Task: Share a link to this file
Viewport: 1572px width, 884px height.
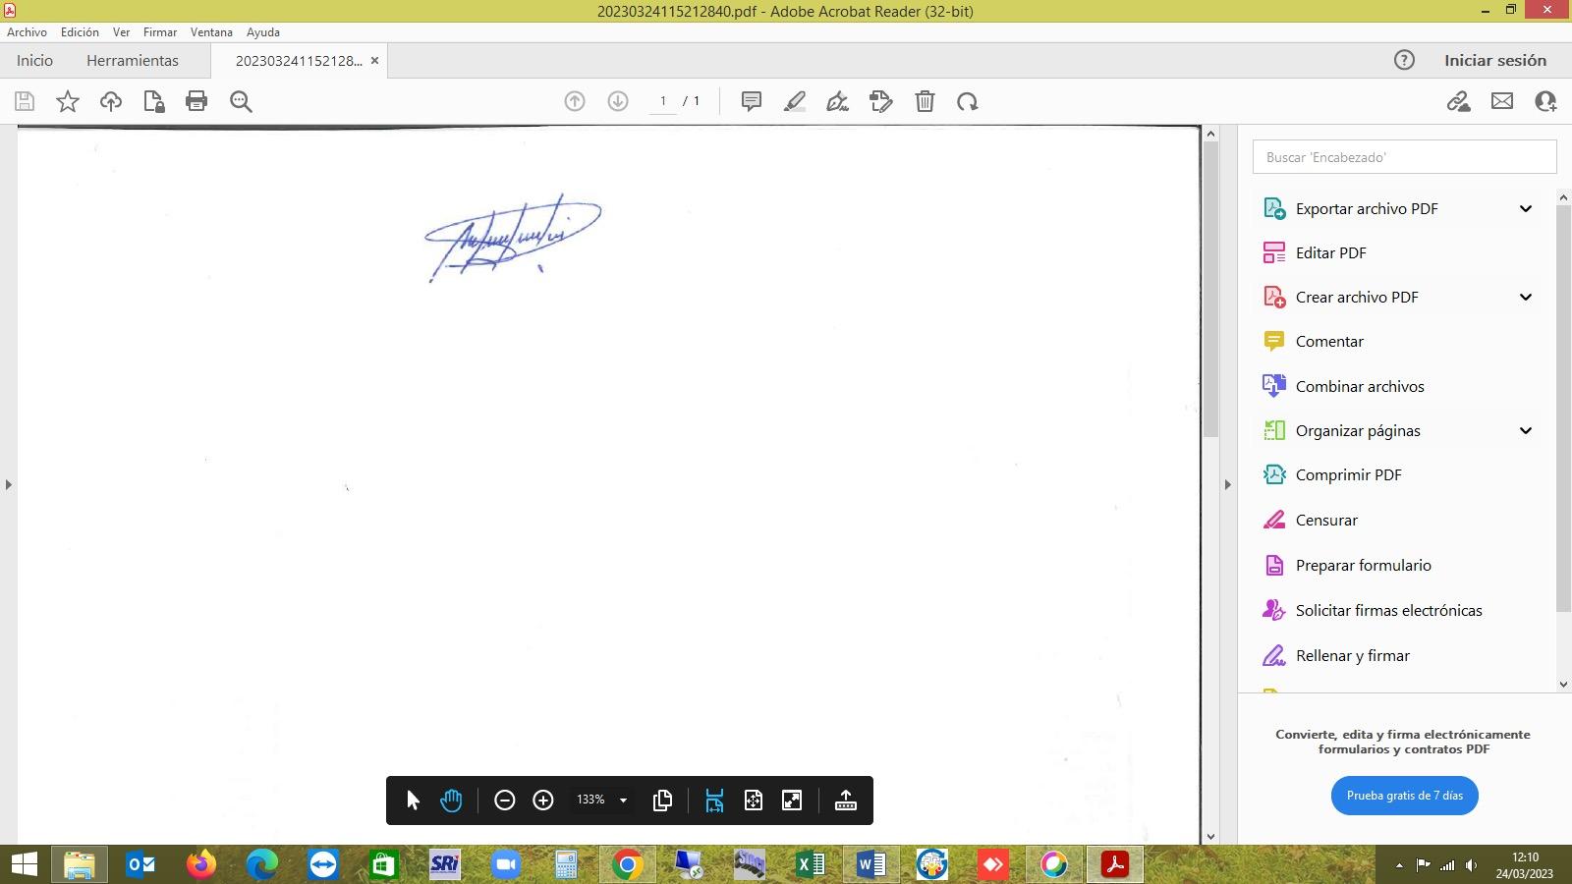Action: [1458, 101]
